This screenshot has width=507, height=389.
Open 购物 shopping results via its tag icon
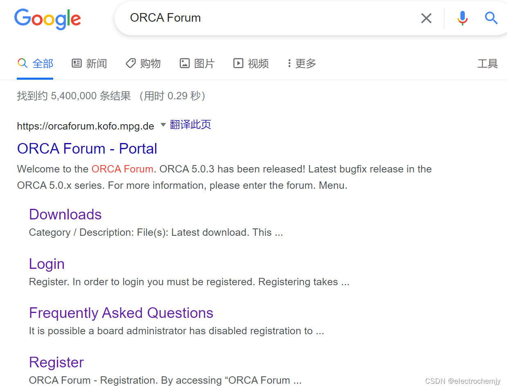click(x=130, y=63)
